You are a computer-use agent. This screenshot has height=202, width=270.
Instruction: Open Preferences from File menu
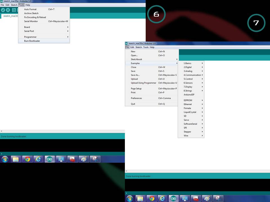click(x=152, y=98)
